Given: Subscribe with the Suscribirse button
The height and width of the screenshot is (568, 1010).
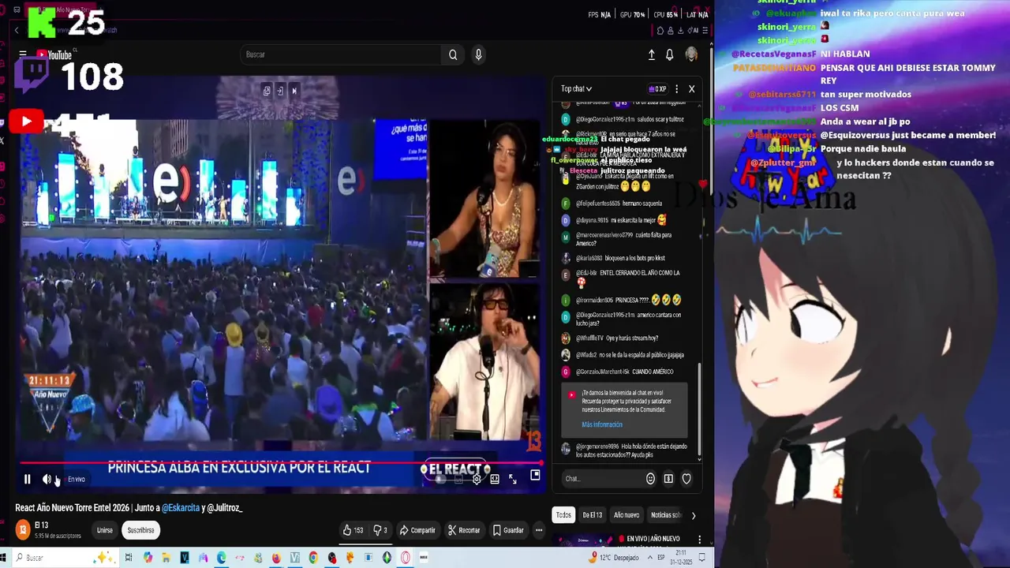Looking at the screenshot, I should (x=141, y=530).
